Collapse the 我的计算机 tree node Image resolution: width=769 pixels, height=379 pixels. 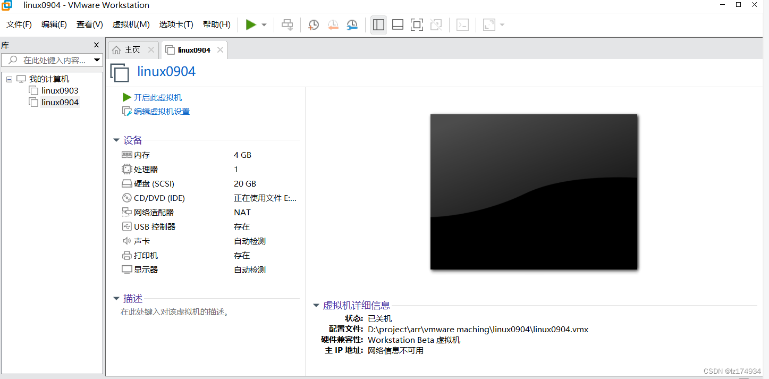[9, 79]
